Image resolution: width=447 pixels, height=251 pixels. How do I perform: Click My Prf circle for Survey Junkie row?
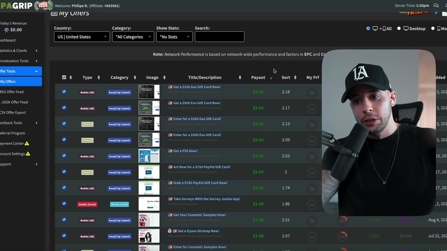[x=312, y=204]
